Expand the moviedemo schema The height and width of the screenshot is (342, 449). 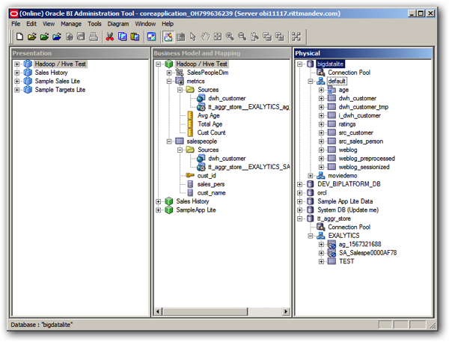tap(311, 176)
